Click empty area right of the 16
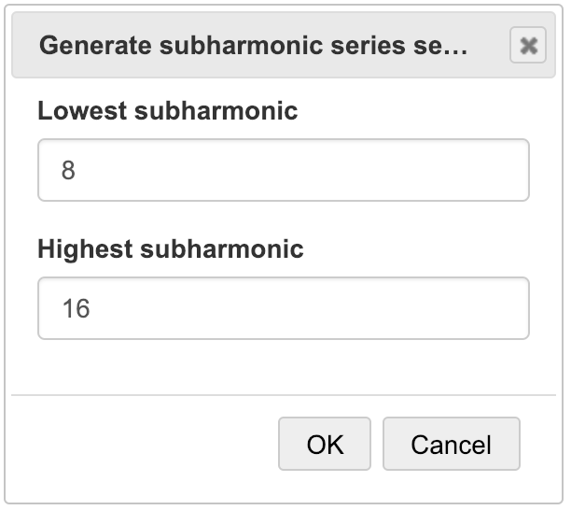Viewport: 571px width, 510px height. pyautogui.click(x=327, y=309)
